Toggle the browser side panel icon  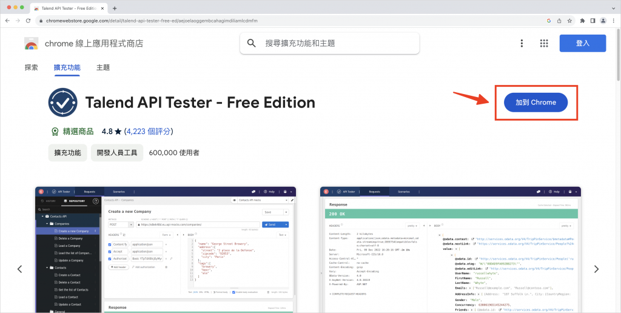tap(593, 21)
